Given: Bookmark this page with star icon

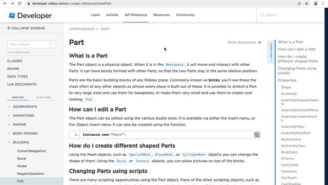Looking at the screenshot, I should pos(306,4).
